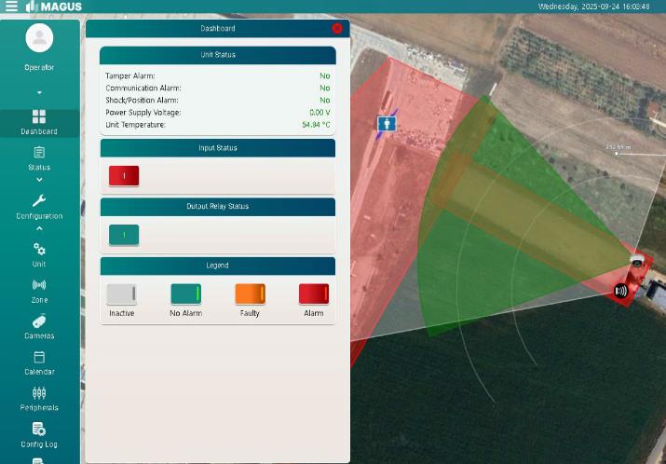Open the Dashboard grid icon
Viewport: 666px width, 464px height.
(x=39, y=116)
